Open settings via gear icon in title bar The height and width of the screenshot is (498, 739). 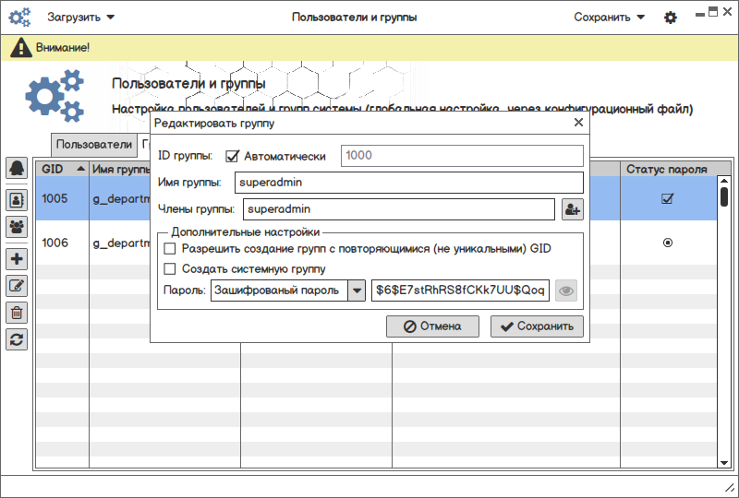pyautogui.click(x=671, y=18)
